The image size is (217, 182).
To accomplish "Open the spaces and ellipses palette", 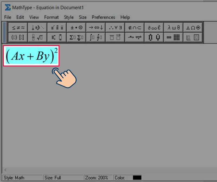I will 37,28.
